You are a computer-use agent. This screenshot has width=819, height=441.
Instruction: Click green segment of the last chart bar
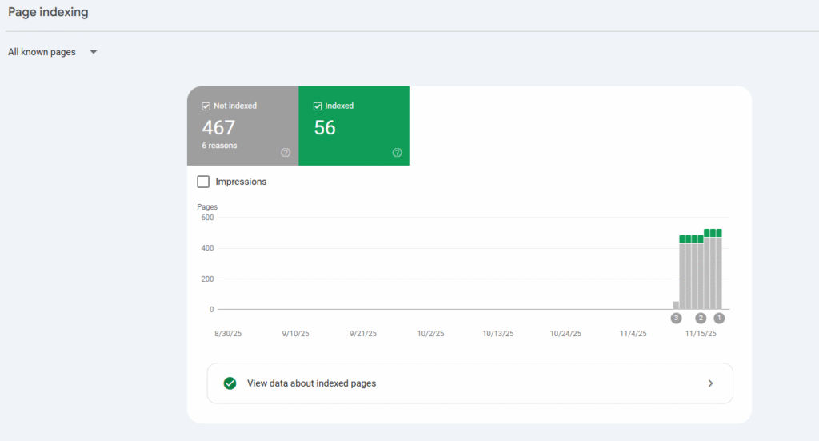718,233
